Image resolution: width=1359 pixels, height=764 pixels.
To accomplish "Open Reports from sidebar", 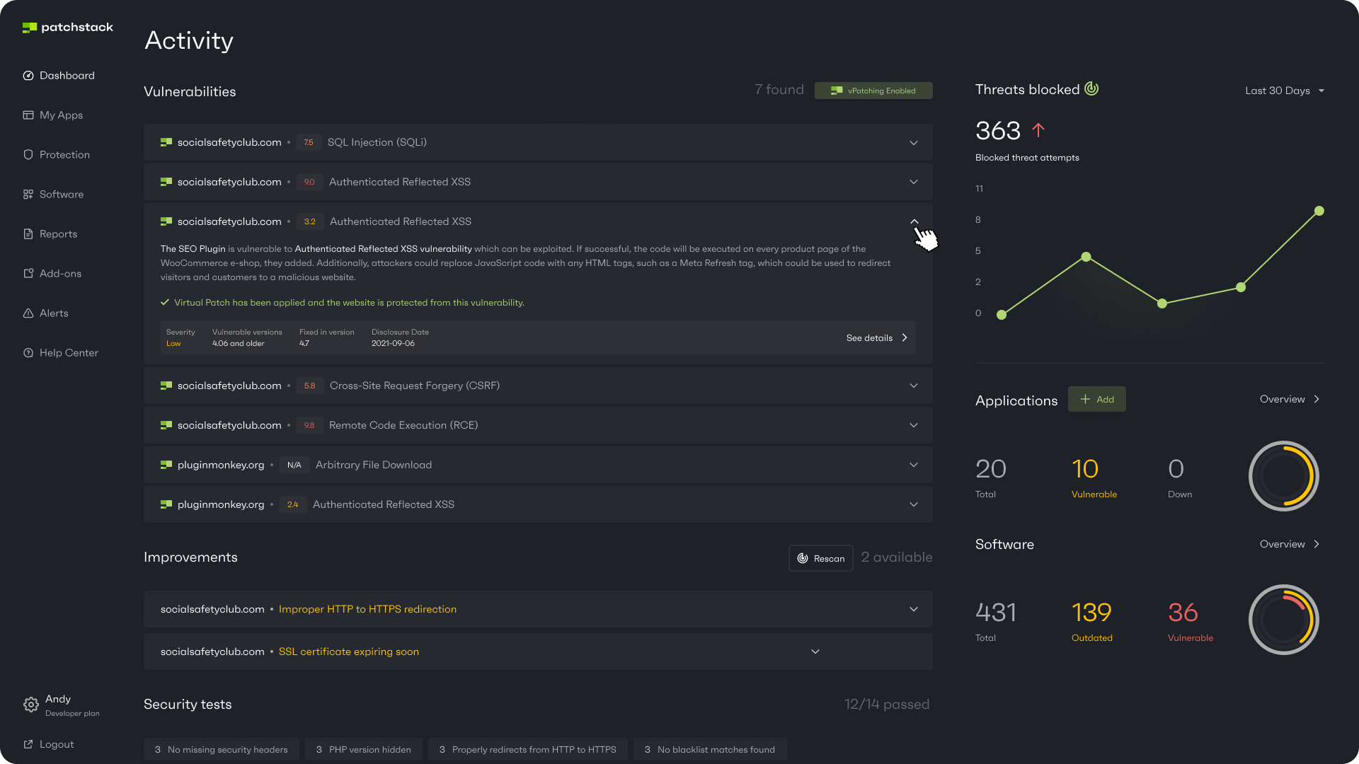I will [x=50, y=234].
